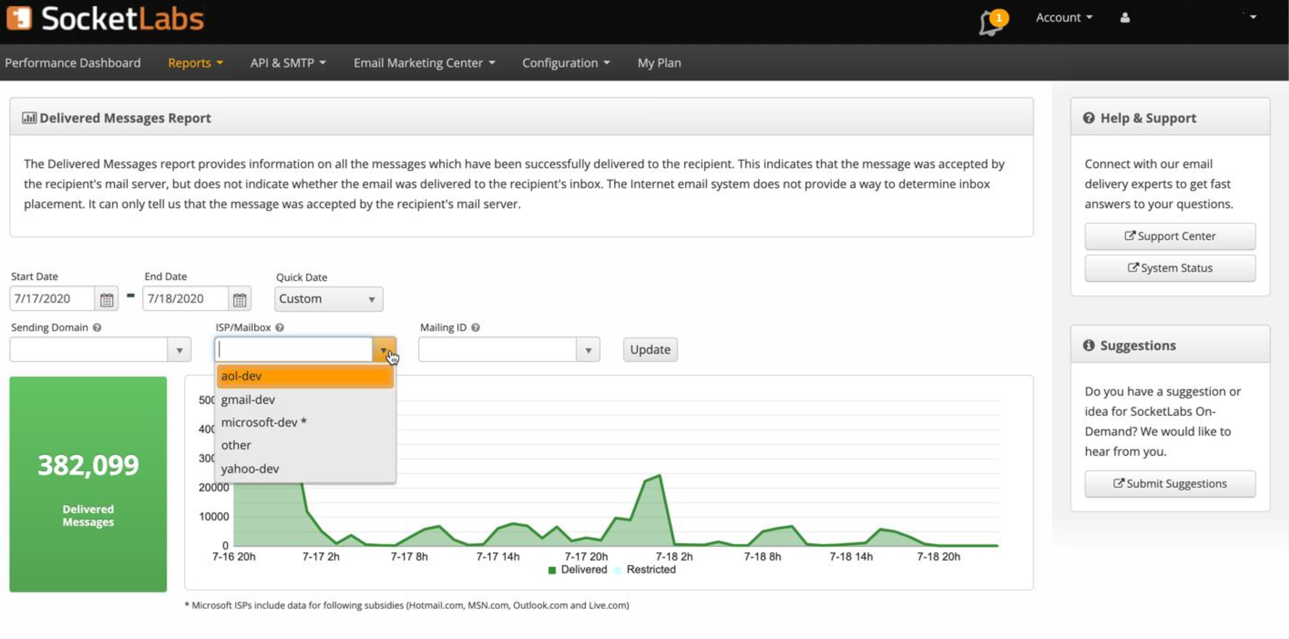
Task: Click the Help & Support question icon
Action: point(1088,118)
